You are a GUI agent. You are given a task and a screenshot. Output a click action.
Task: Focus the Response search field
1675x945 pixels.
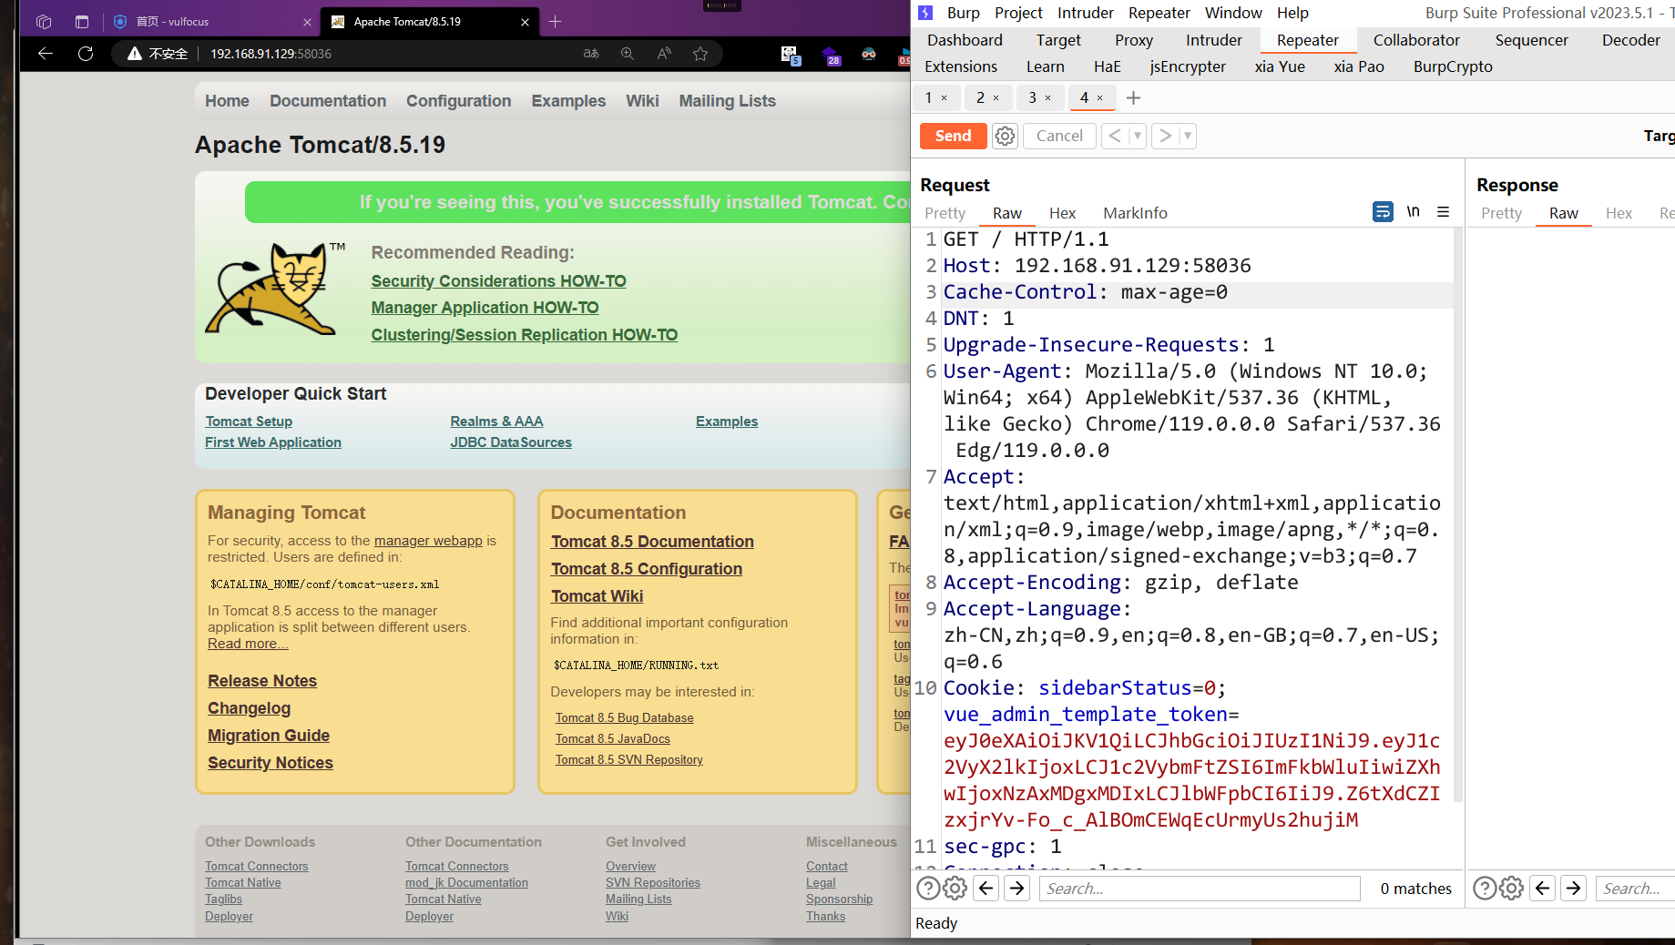1636,889
